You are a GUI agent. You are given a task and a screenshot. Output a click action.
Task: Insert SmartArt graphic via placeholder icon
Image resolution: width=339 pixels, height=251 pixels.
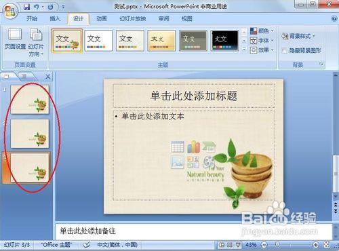click(x=209, y=147)
